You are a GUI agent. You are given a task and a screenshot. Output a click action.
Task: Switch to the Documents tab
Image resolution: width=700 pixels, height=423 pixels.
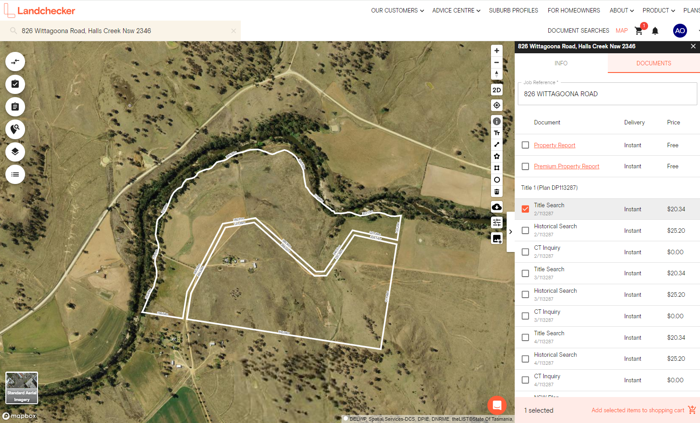tap(653, 63)
